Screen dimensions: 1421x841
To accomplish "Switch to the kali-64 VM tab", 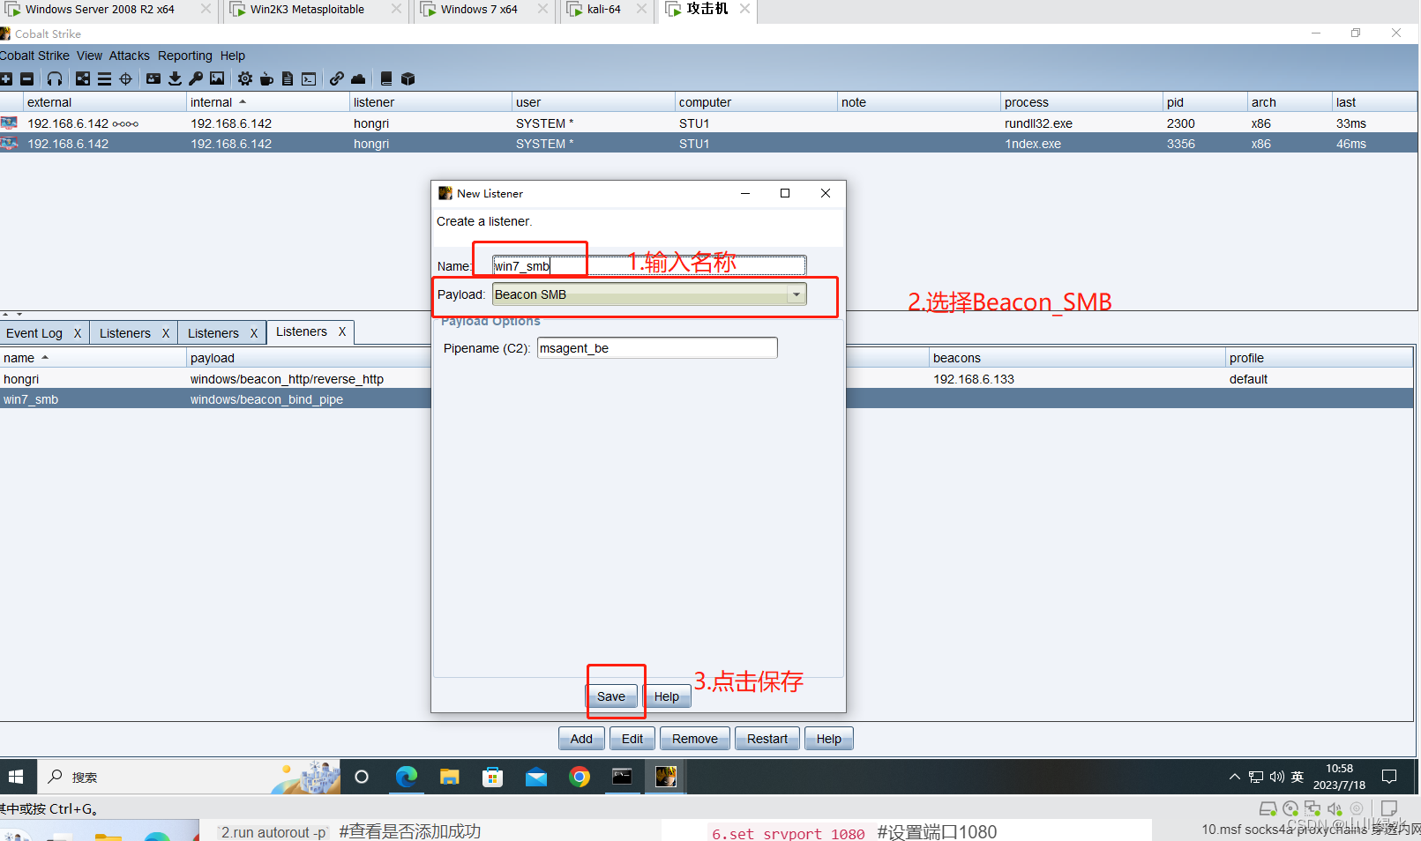I will pyautogui.click(x=604, y=10).
